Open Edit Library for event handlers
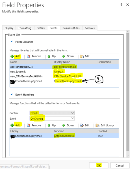Screen dimensions: 130x169 click(105, 125)
